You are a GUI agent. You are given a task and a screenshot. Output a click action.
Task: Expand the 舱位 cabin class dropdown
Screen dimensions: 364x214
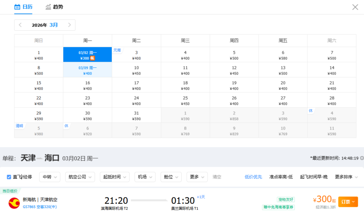pyautogui.click(x=171, y=177)
